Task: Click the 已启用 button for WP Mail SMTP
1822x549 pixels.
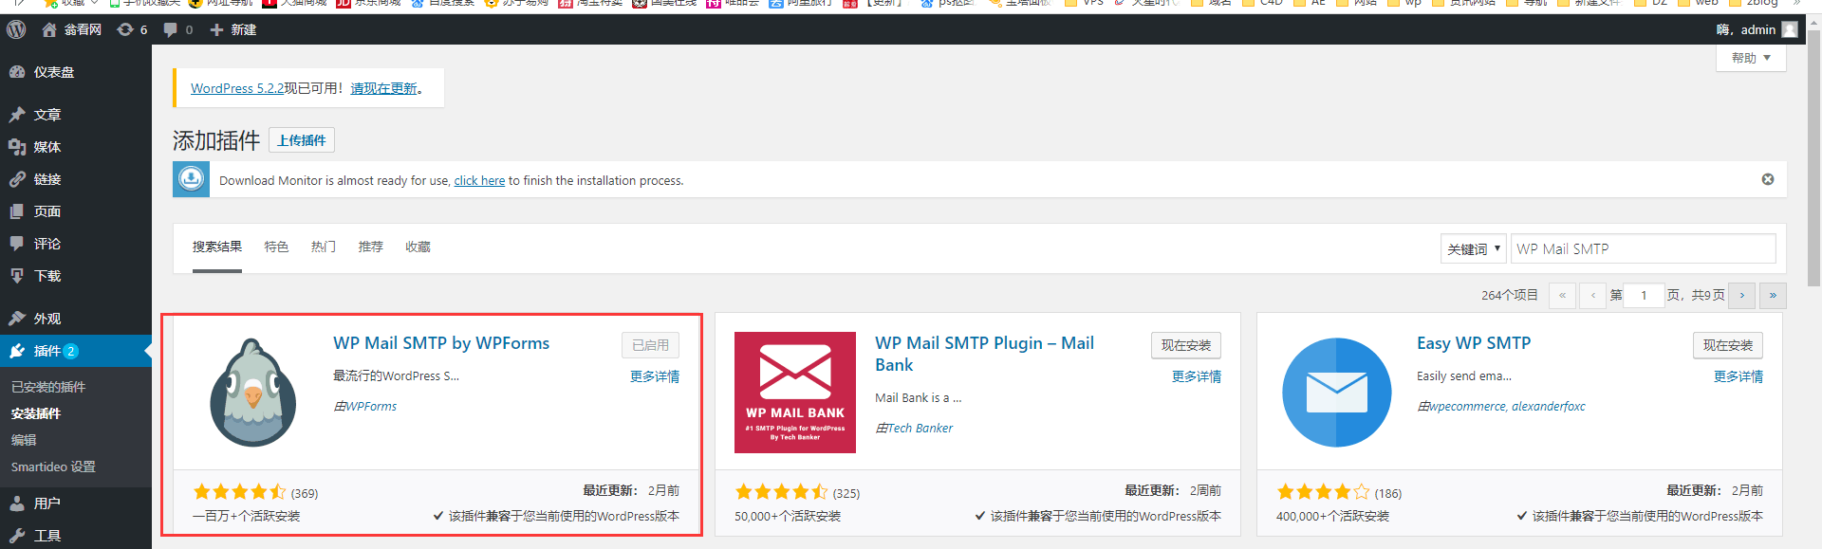Action: pyautogui.click(x=651, y=345)
